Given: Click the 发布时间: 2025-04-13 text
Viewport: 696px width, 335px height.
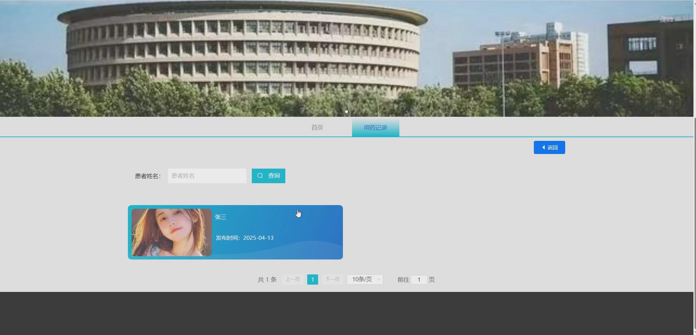Looking at the screenshot, I should [245, 238].
